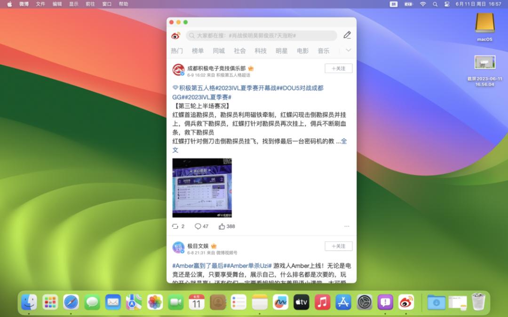Switch to the 热门 tab
Image resolution: width=508 pixels, height=317 pixels.
click(177, 51)
